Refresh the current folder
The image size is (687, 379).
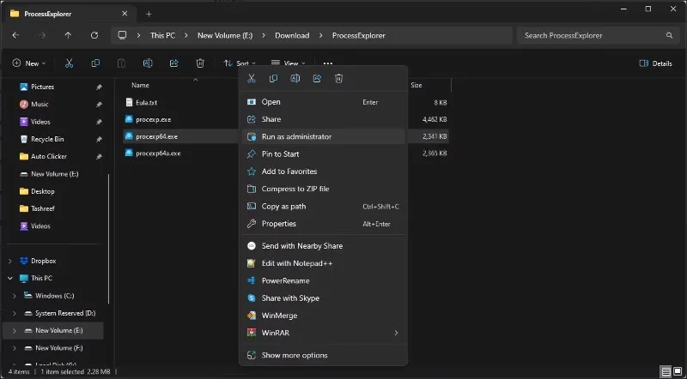point(94,35)
